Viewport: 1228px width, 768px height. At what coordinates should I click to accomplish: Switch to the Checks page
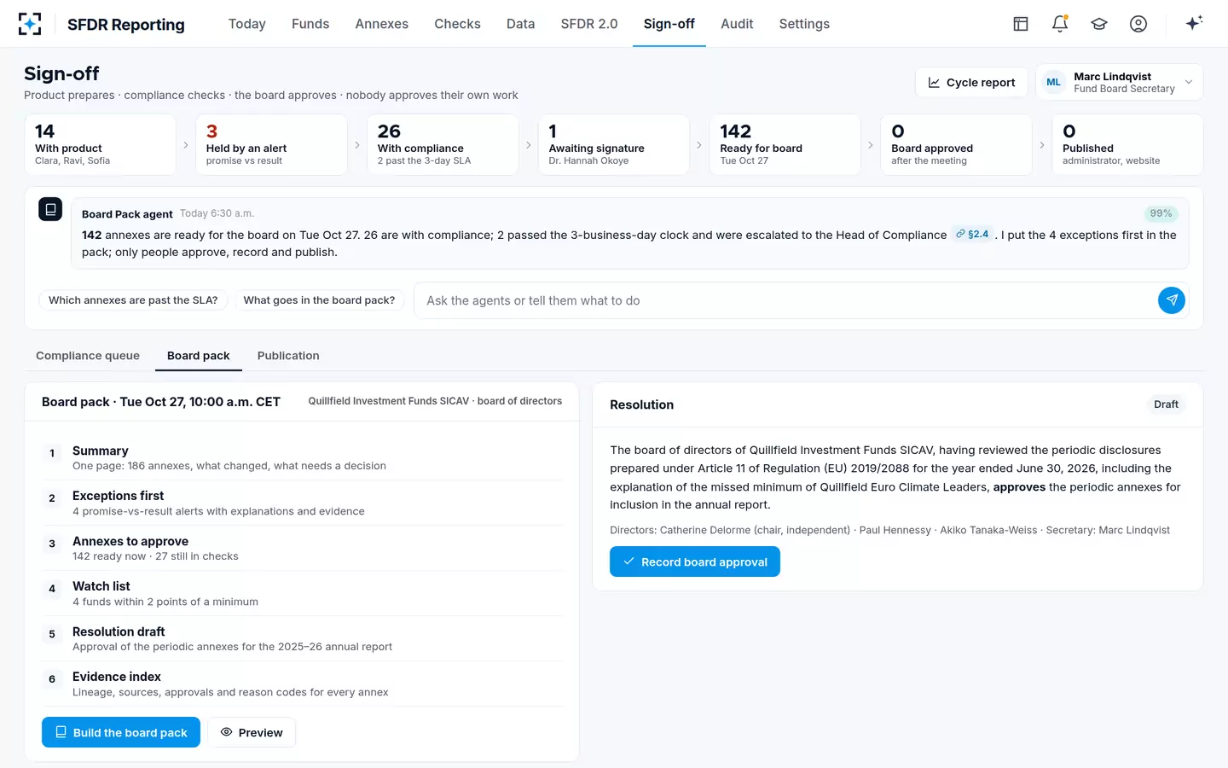pos(457,24)
